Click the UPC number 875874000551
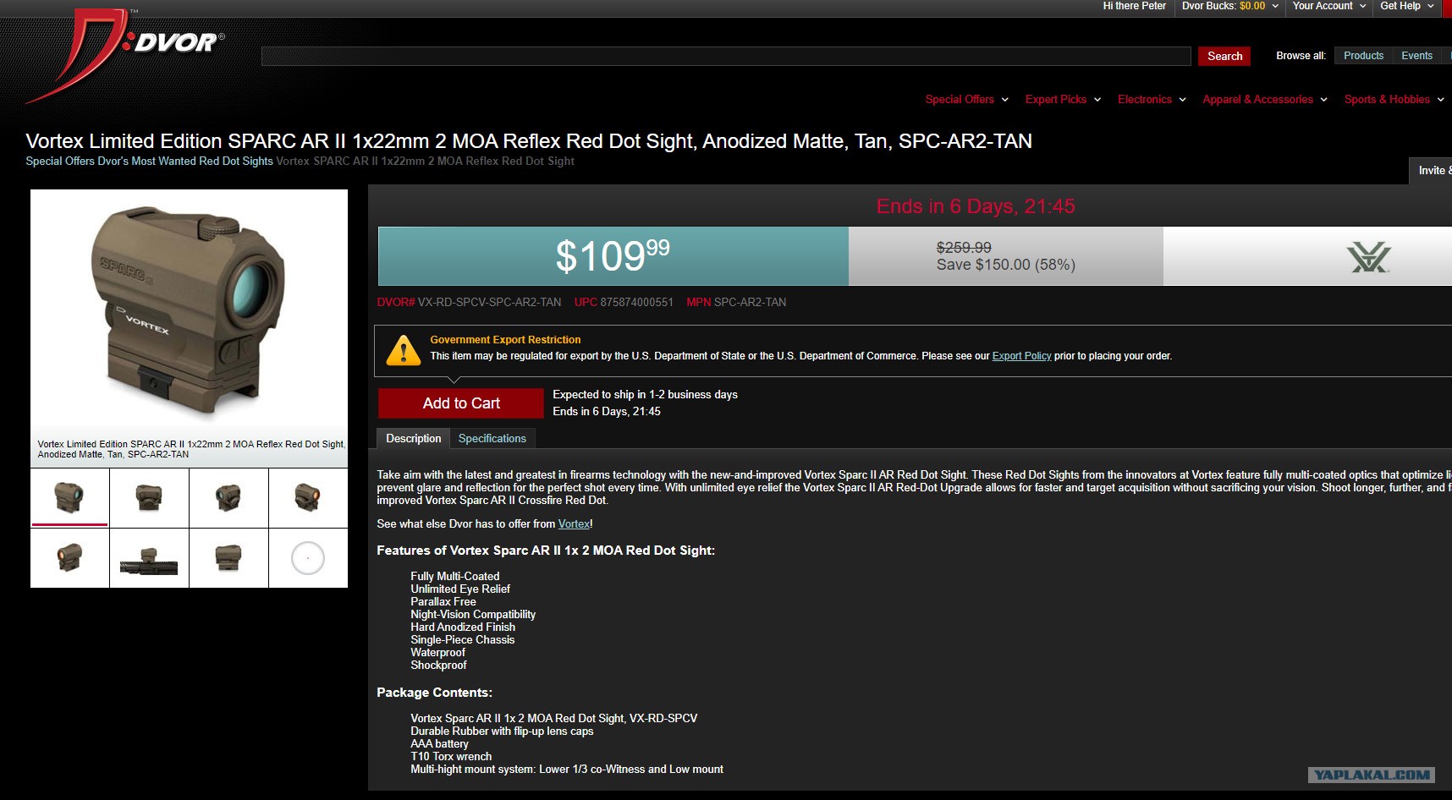1452x800 pixels. pos(636,302)
